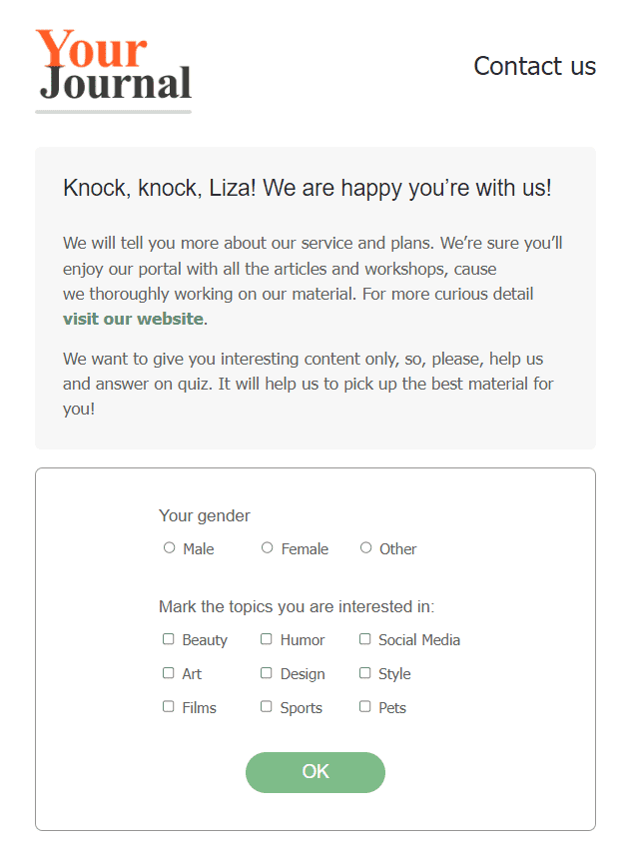The height and width of the screenshot is (863, 634).
Task: Enable the Social Media topic
Action: (x=365, y=639)
